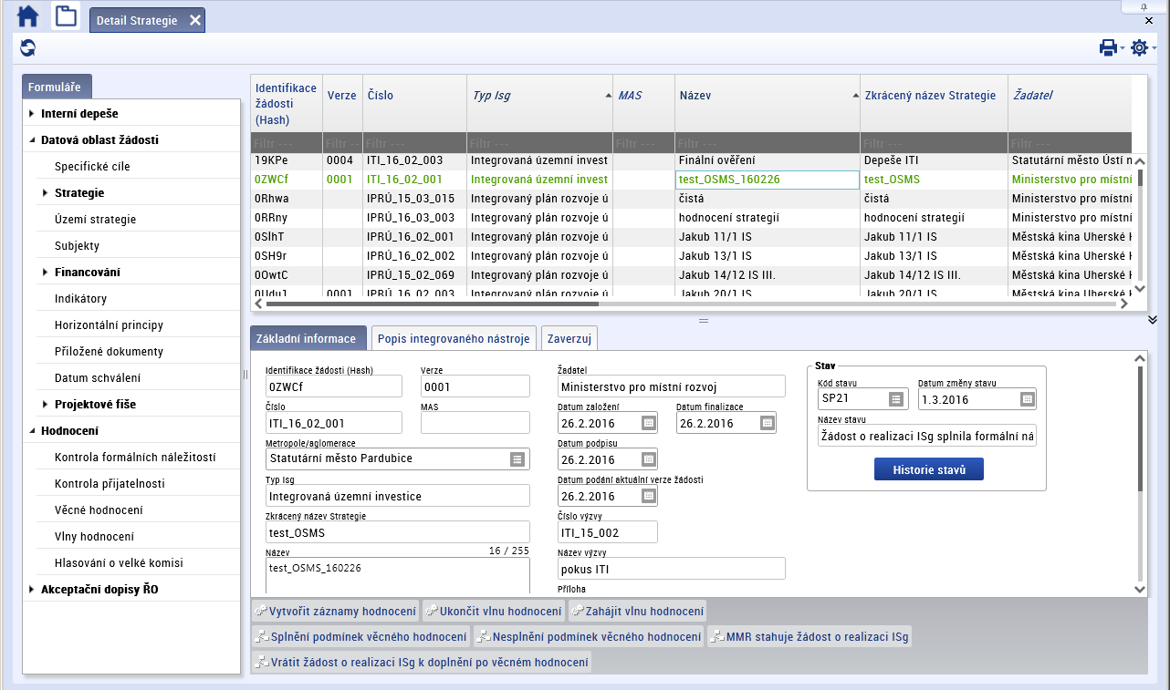The image size is (1170, 690).
Task: Open calendar for Datum podání aktuální verze
Action: pos(649,496)
